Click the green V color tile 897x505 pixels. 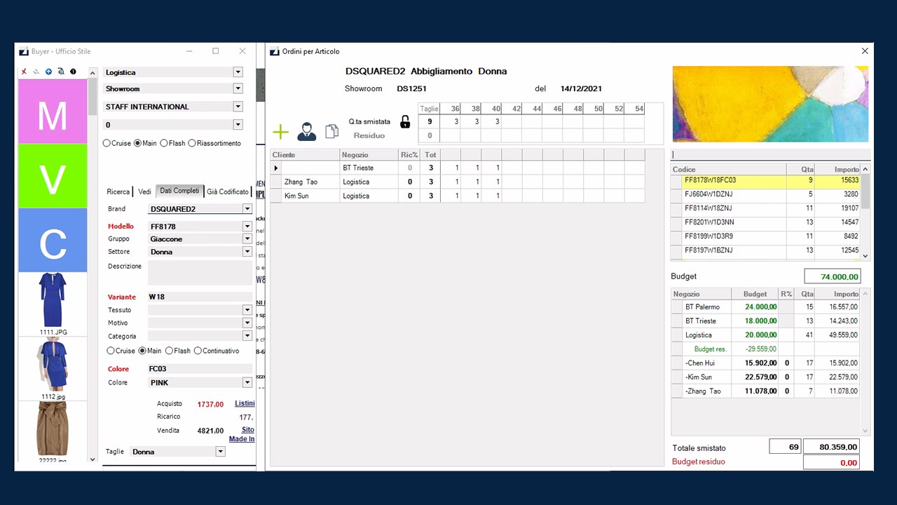[x=53, y=176]
